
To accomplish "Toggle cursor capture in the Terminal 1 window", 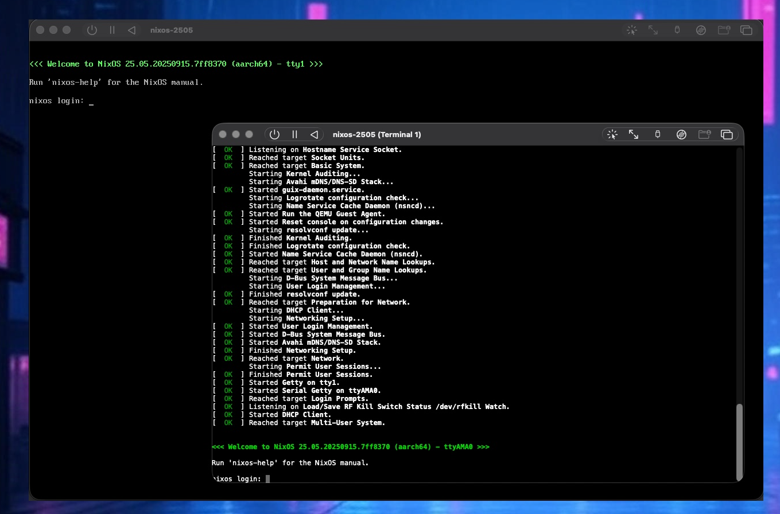I will [612, 134].
